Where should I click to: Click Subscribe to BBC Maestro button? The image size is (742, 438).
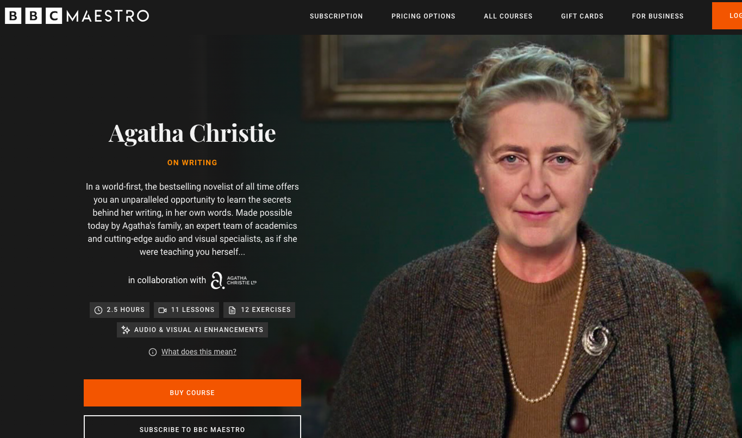coord(192,427)
